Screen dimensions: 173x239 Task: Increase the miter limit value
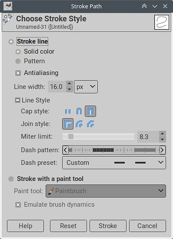pyautogui.click(x=163, y=134)
